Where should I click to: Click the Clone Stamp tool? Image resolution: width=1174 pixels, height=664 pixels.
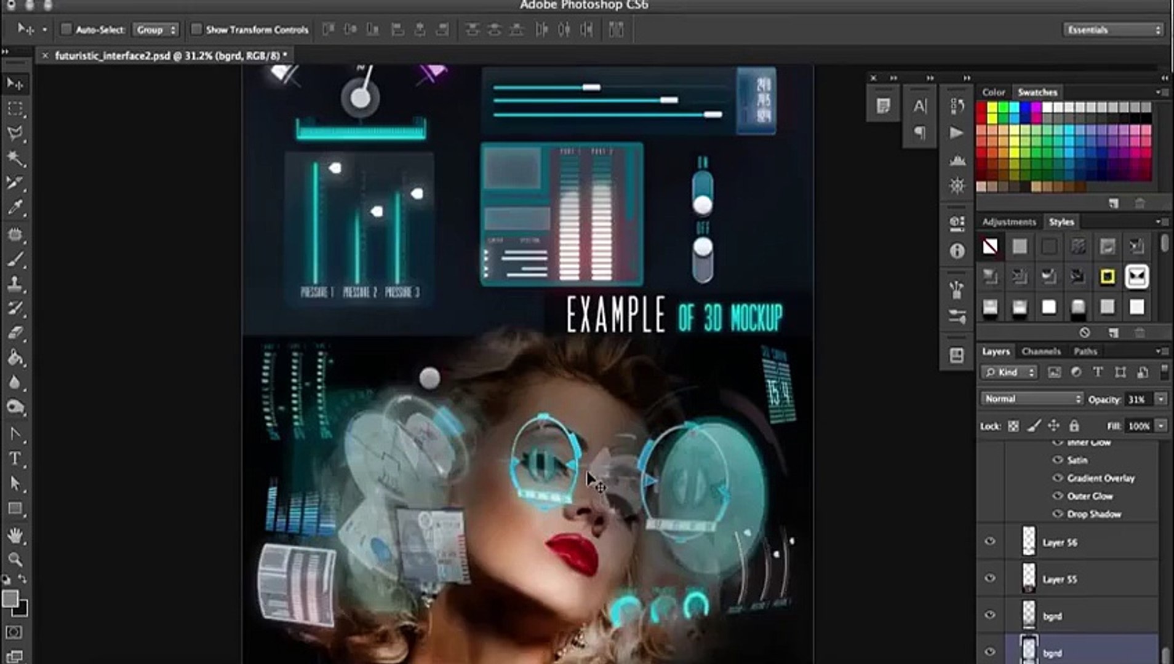coord(15,283)
